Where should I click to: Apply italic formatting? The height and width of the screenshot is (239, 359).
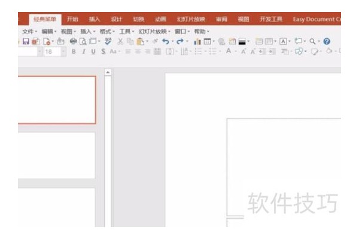coord(84,51)
